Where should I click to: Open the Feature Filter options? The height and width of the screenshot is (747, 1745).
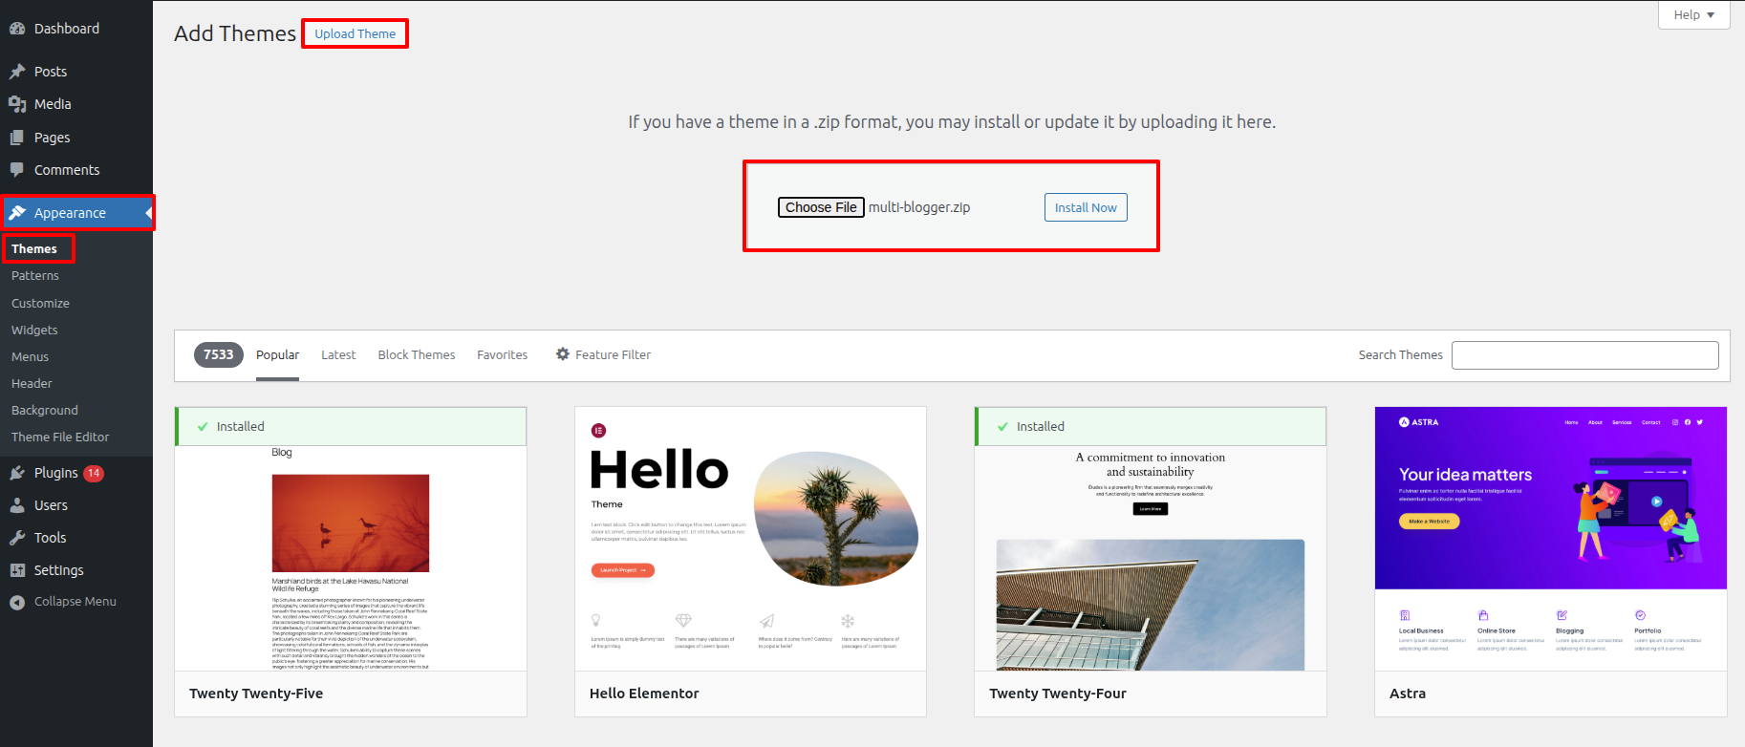(603, 354)
